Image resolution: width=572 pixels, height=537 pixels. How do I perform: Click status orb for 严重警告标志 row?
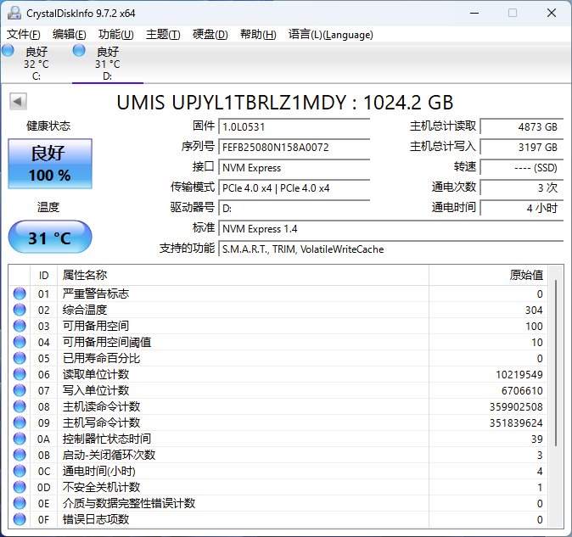pyautogui.click(x=20, y=294)
